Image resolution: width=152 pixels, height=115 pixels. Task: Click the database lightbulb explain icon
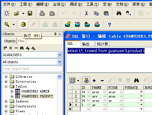68,24
